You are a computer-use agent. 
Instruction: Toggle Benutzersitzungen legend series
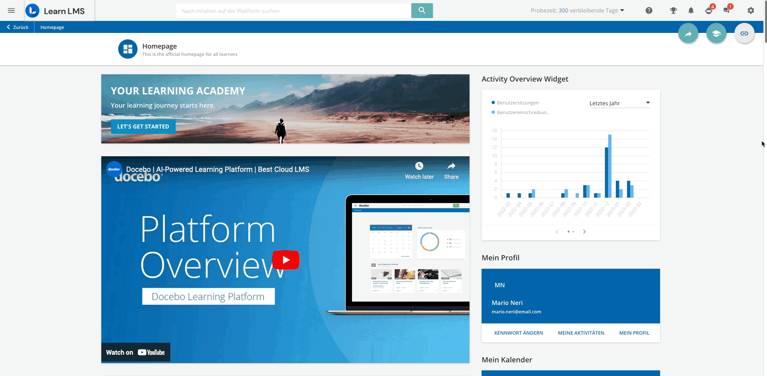(x=515, y=103)
